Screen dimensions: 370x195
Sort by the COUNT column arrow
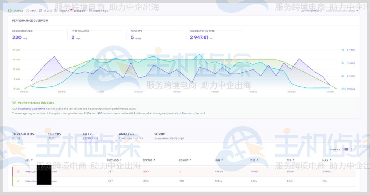pos(191,160)
